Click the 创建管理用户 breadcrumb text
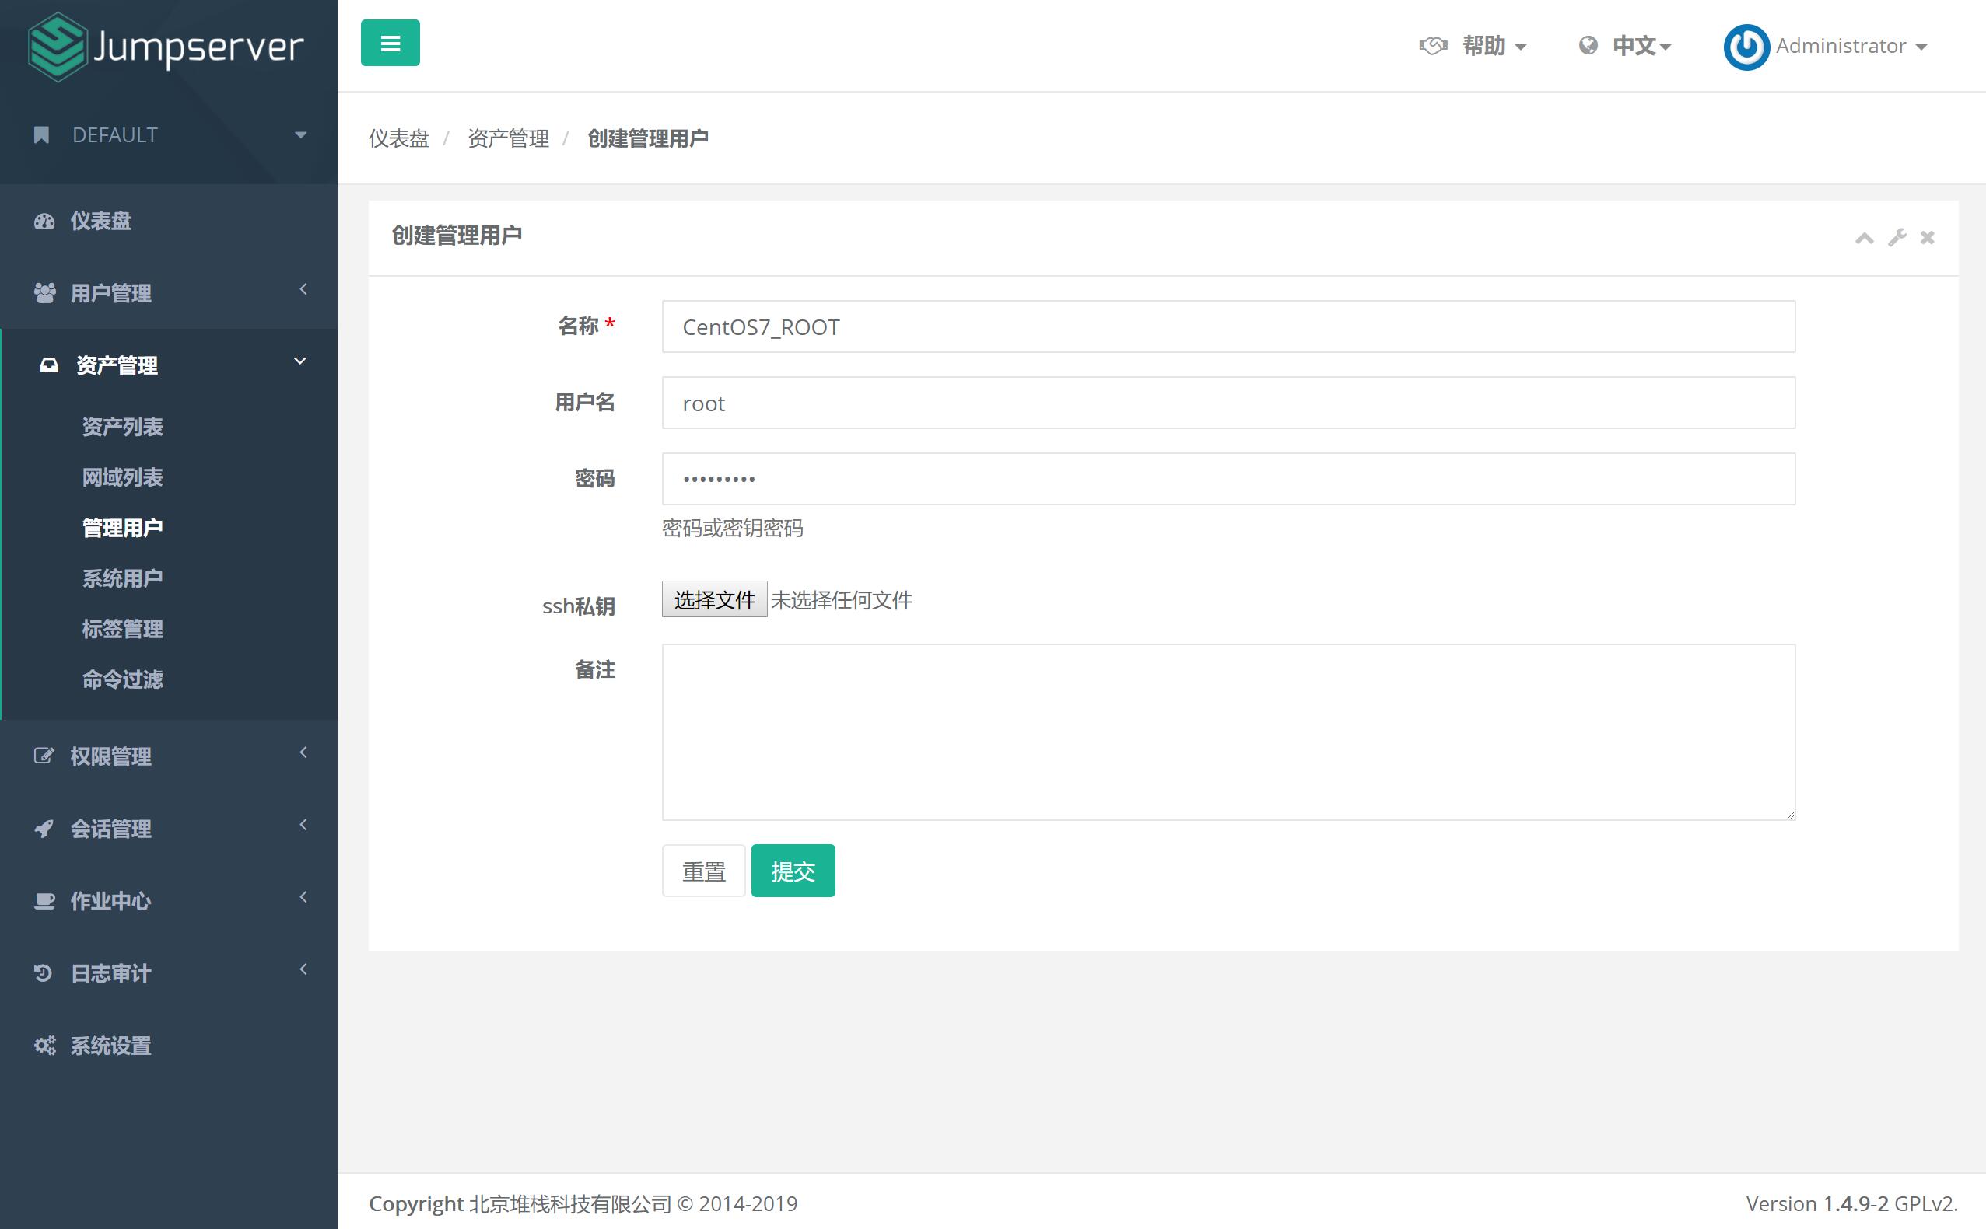This screenshot has height=1229, width=1986. (x=648, y=138)
